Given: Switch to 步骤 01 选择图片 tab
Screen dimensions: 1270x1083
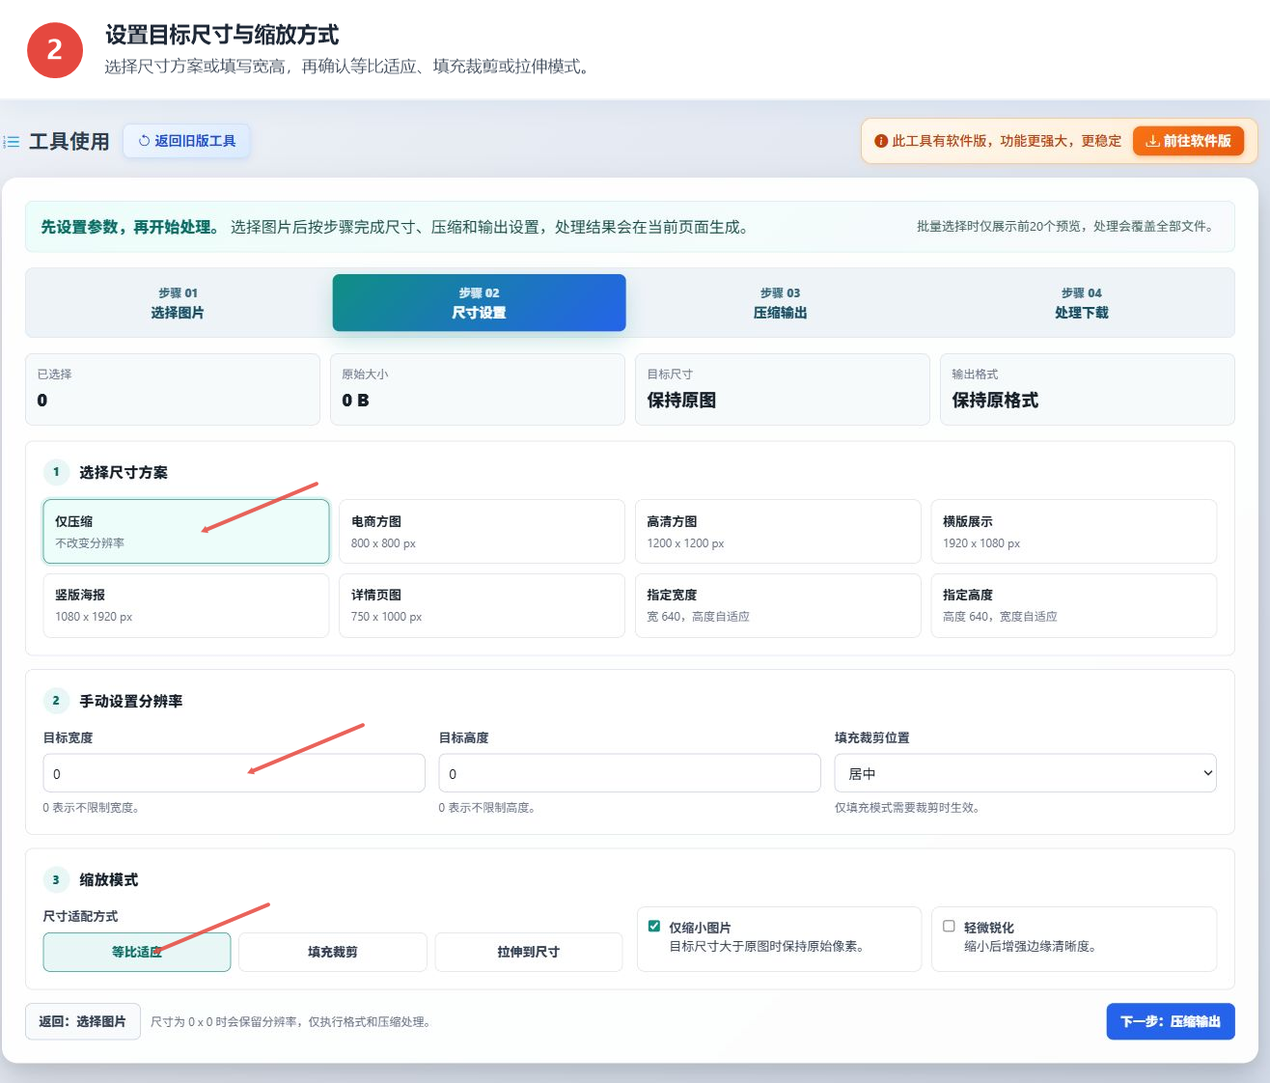Looking at the screenshot, I should (x=178, y=303).
